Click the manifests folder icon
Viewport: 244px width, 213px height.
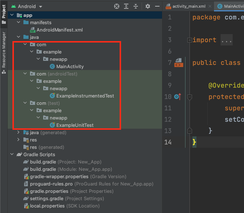[x=26, y=22]
